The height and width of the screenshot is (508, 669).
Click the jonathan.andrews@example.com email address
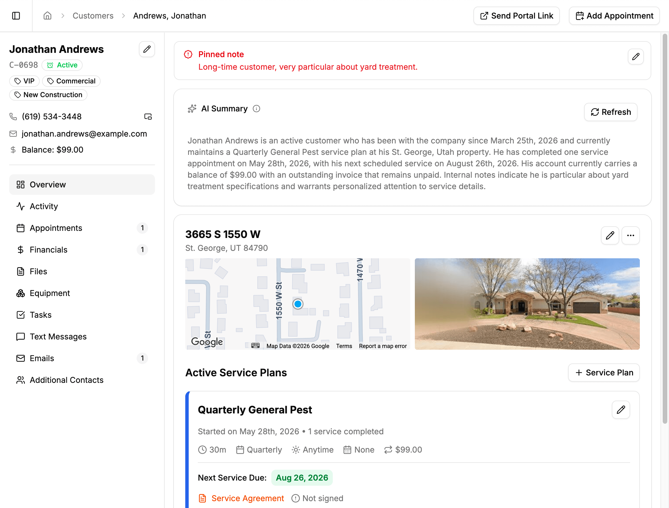[x=84, y=134]
